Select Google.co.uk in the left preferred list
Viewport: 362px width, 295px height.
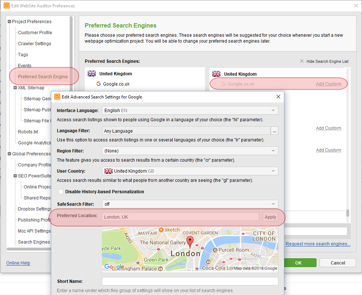click(x=116, y=84)
